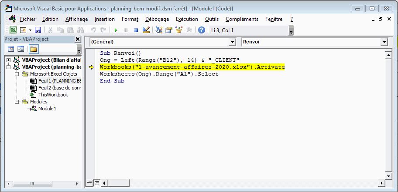This screenshot has width=398, height=192.
Task: Open the Properties Window toolbar icon
Action: [169, 30]
